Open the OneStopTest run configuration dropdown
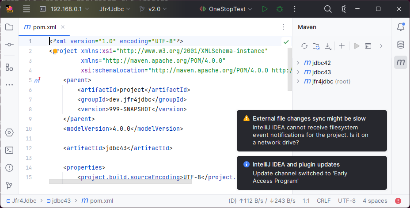Screen dimensions: 410x208 [225, 9]
